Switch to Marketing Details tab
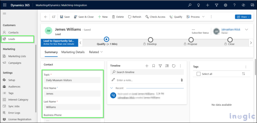Image resolution: width=257 pixels, height=123 pixels. [x=73, y=52]
